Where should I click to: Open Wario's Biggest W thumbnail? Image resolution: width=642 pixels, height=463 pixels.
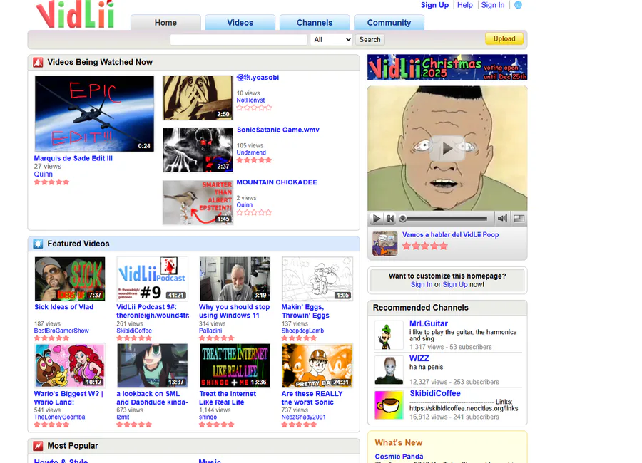[x=70, y=365]
